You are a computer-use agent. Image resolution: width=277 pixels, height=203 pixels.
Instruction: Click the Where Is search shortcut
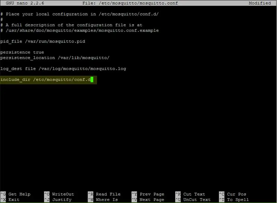pyautogui.click(x=103, y=200)
